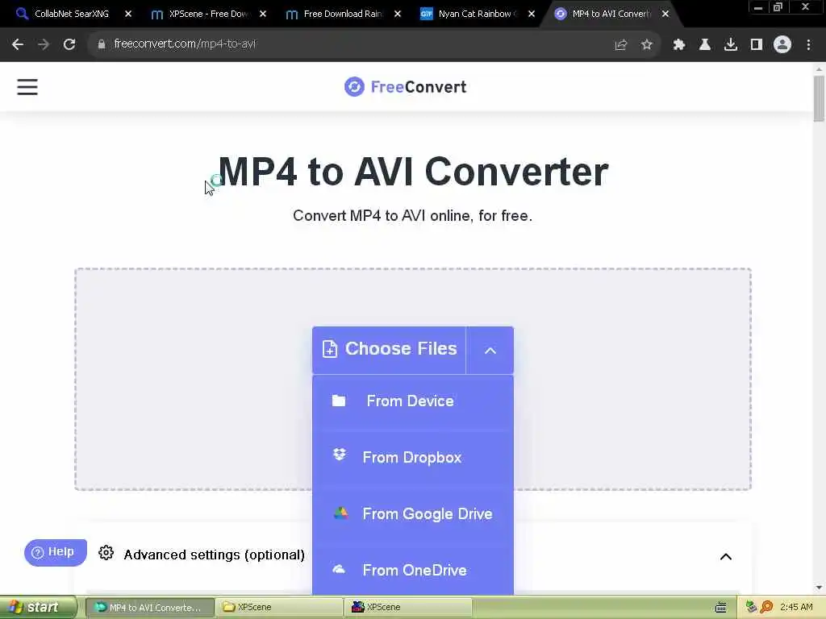Collapse the Advanced settings section chevron
Screen dimensions: 826x619
725,556
